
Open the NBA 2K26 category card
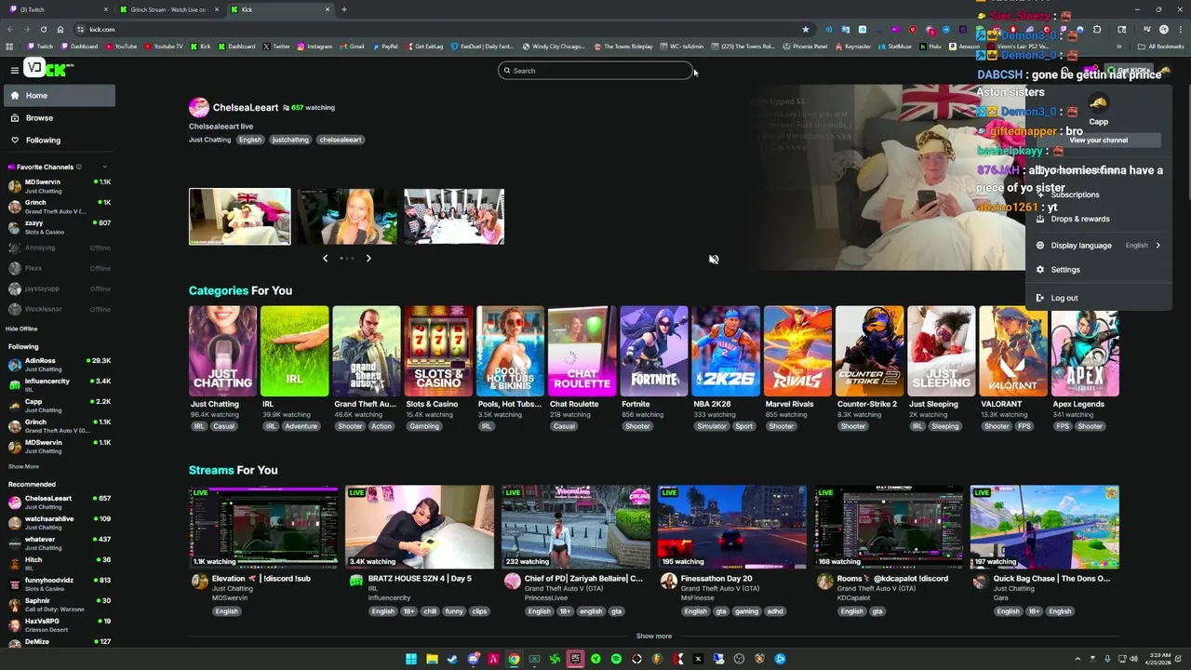point(726,351)
